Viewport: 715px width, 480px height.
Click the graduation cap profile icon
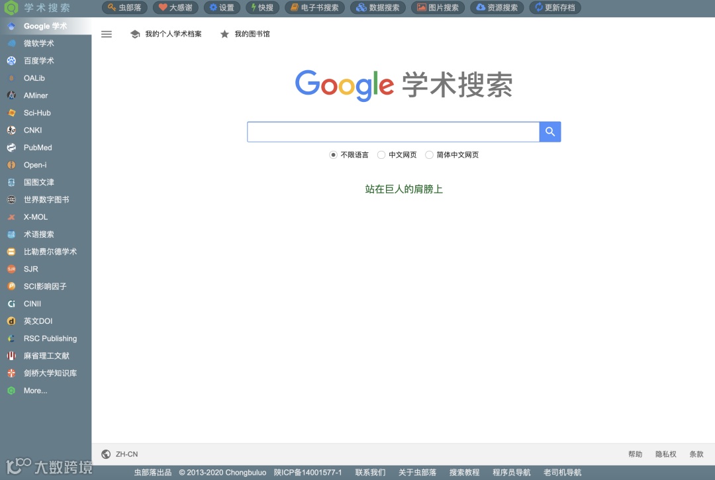point(135,34)
